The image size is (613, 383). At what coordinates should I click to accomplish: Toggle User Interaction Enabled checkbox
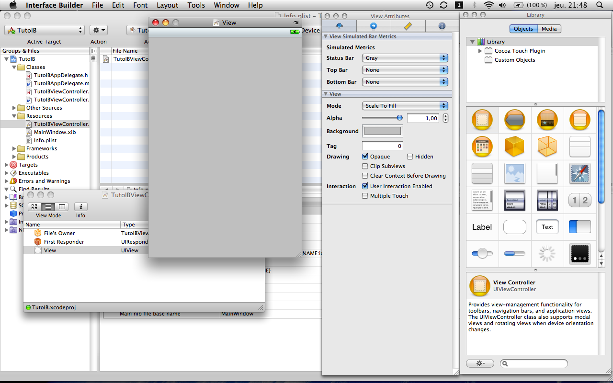tap(365, 186)
